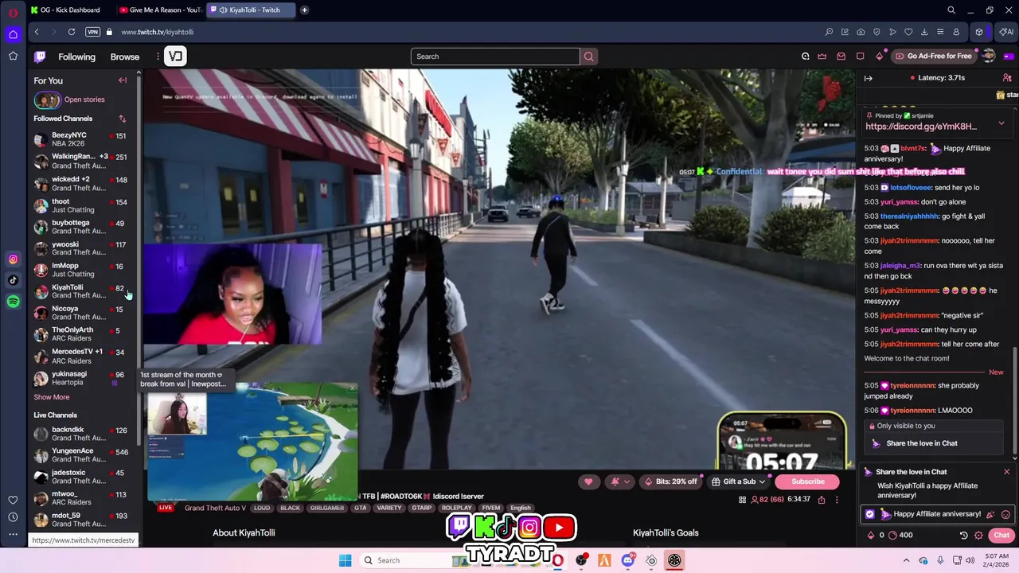Screen dimensions: 1019x573
Task: Toggle the checkbox beside Happy Affiliate anniversary
Action: pos(870,514)
